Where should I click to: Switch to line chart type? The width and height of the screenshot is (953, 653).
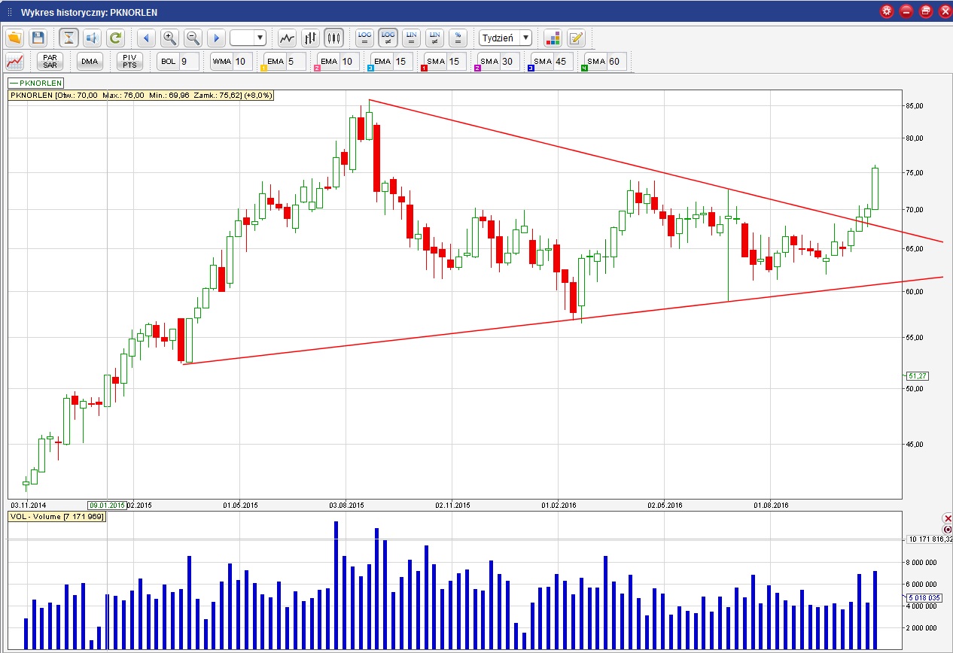[x=287, y=38]
